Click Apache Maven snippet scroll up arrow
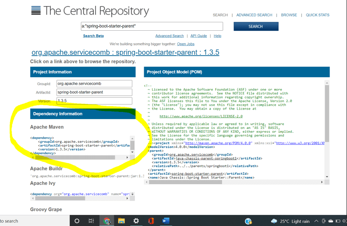 132,139
